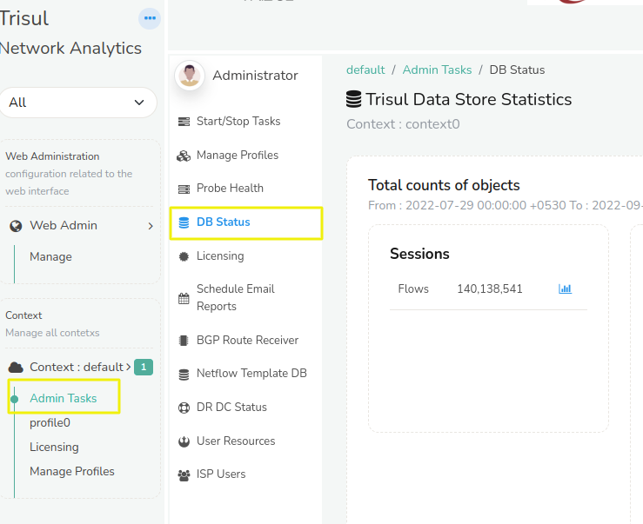The width and height of the screenshot is (643, 524).
Task: Open Admin Tasks in the sidebar
Action: (x=64, y=398)
